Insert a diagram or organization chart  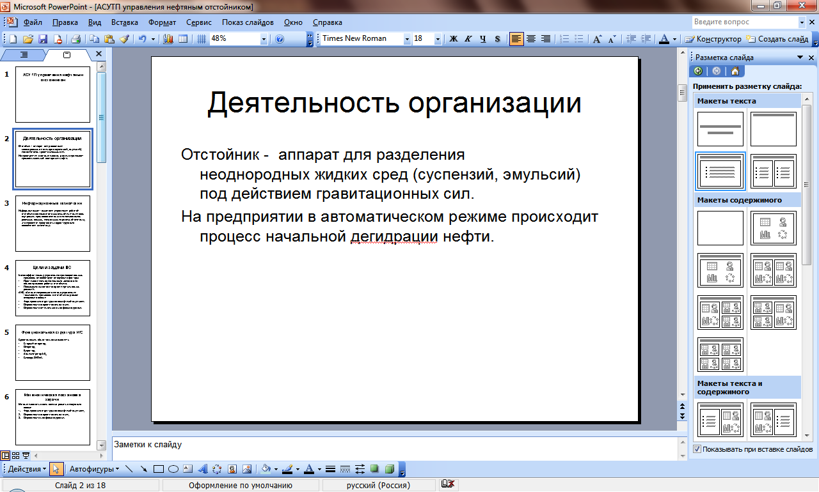(x=217, y=469)
